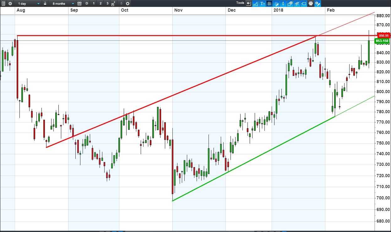Select the curve drawing tool
391x232 pixels.
tap(256, 3)
